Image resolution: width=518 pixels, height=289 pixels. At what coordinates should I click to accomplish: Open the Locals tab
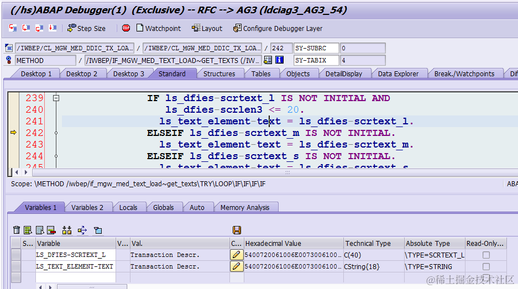pyautogui.click(x=128, y=207)
